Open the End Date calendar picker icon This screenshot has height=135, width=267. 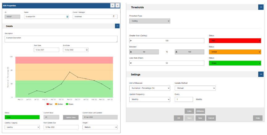pos(87,50)
